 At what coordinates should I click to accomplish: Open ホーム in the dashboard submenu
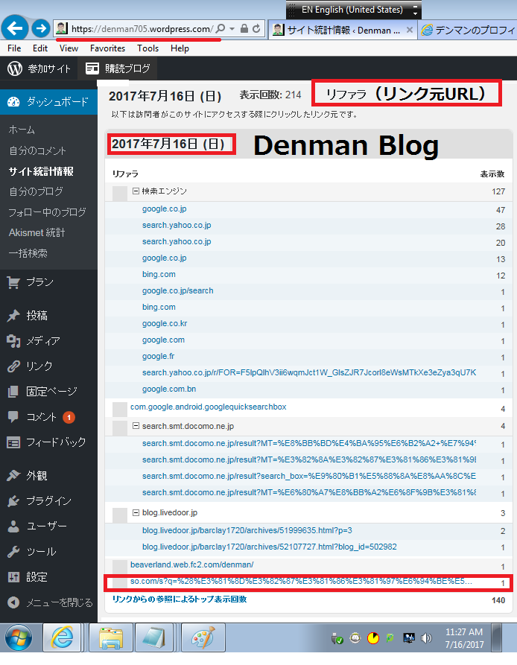(x=22, y=130)
